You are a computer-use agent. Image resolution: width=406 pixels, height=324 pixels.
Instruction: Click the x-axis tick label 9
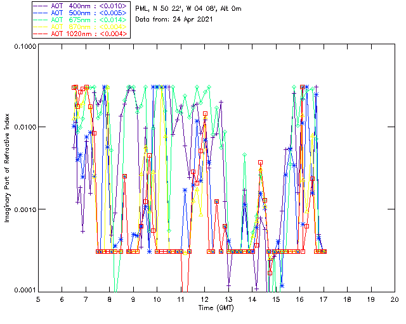point(133,299)
